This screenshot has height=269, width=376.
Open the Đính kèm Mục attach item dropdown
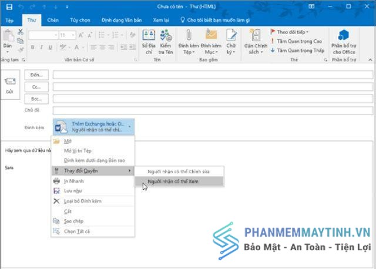(x=211, y=42)
